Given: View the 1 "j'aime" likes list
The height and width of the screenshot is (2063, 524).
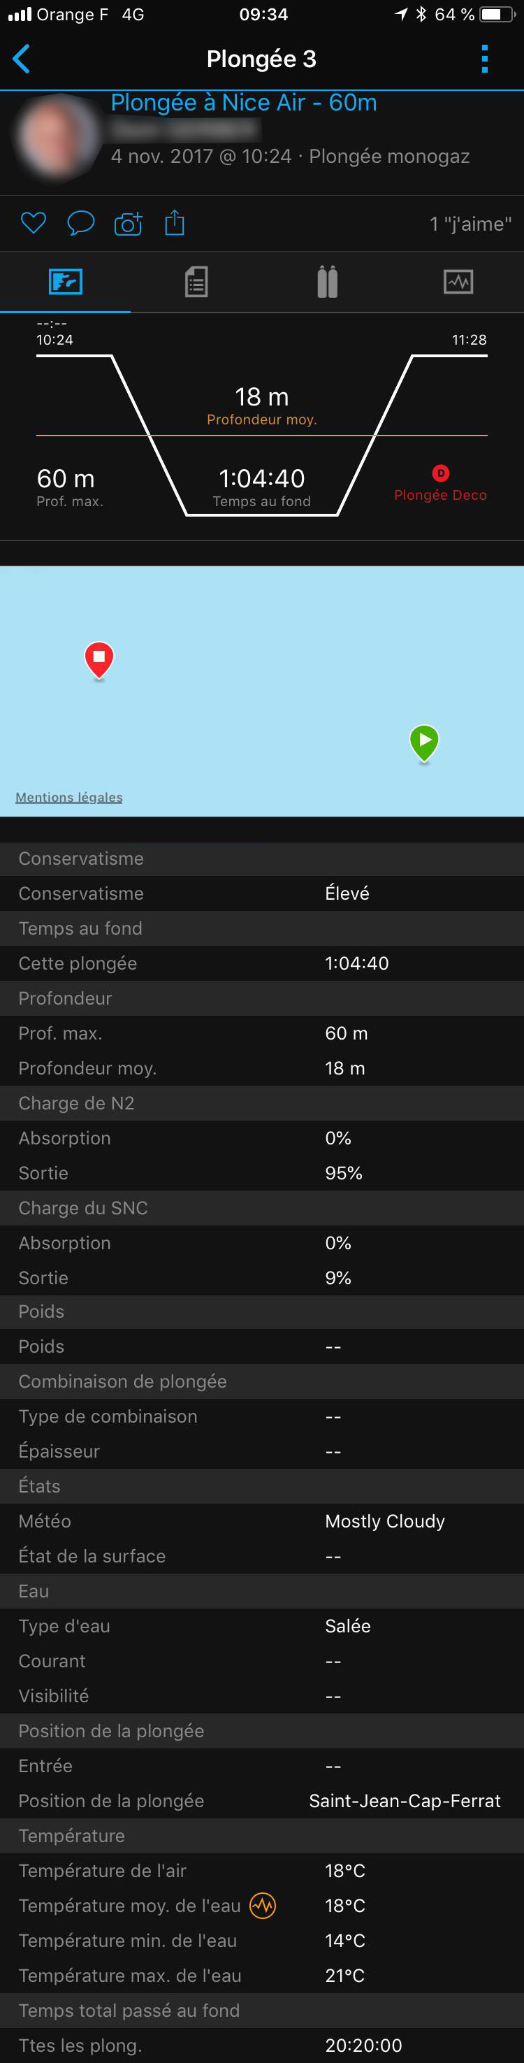Looking at the screenshot, I should [x=470, y=224].
